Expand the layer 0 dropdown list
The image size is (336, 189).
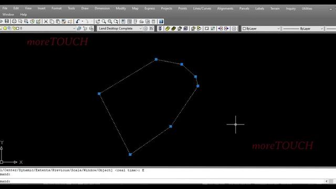click(x=74, y=28)
